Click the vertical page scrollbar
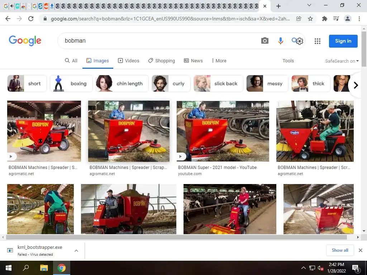367x275 pixels. (364, 49)
